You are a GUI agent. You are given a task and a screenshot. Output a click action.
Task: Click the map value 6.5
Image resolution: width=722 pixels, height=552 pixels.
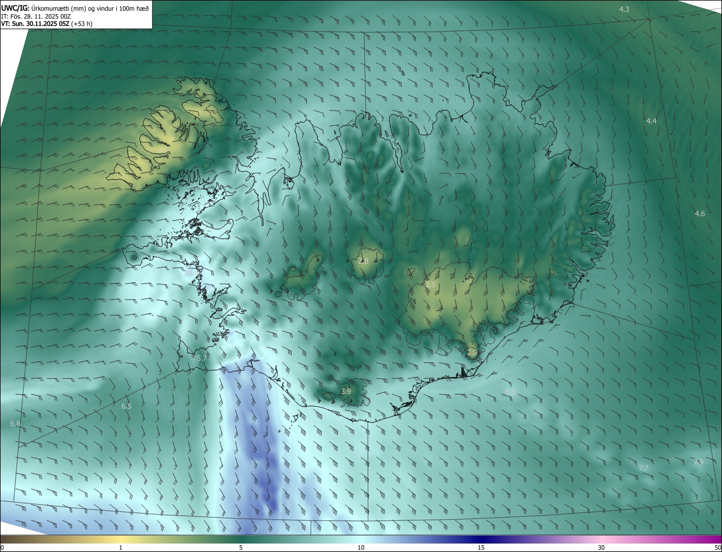(126, 406)
